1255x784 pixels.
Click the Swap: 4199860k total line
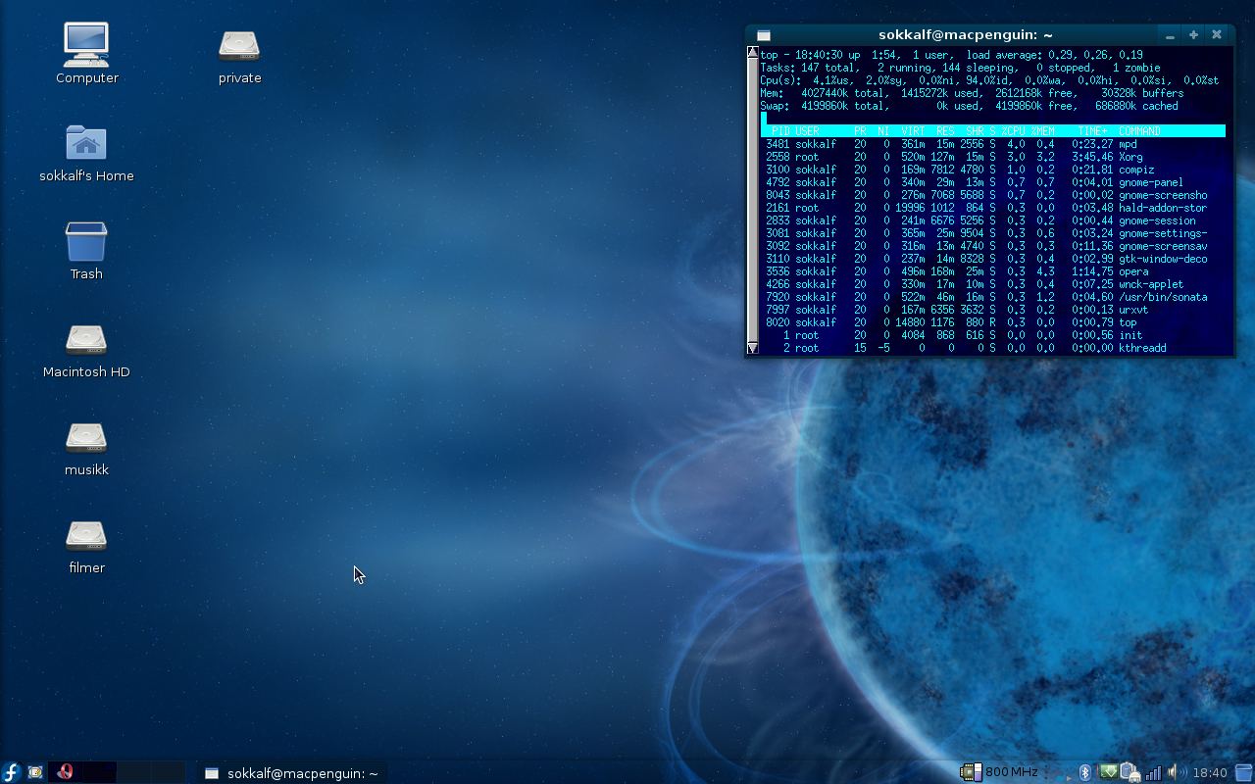point(970,106)
